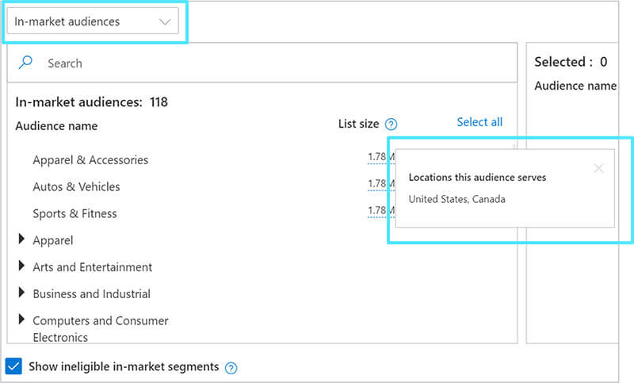634x383 pixels.
Task: Select the Sports & Fitness audience
Action: tap(74, 214)
